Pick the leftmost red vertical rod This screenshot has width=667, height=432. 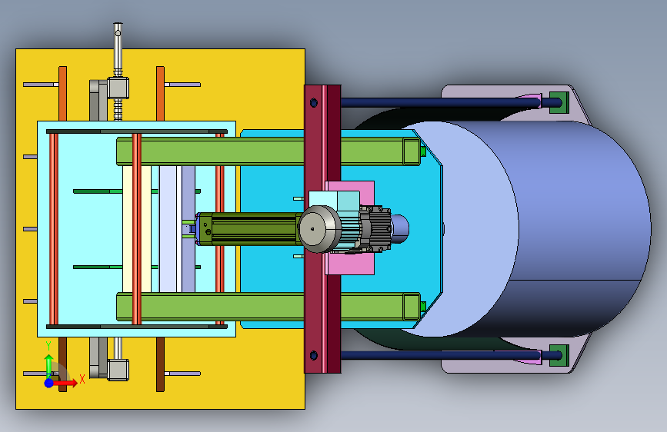54,229
